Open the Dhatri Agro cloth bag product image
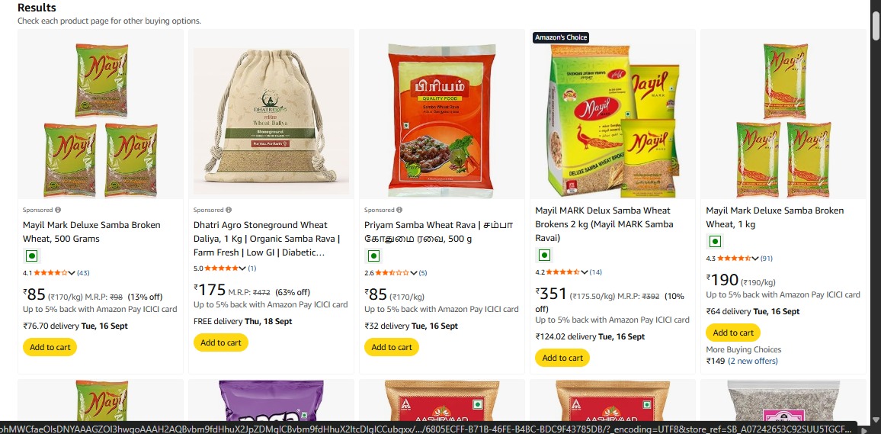 (x=271, y=121)
